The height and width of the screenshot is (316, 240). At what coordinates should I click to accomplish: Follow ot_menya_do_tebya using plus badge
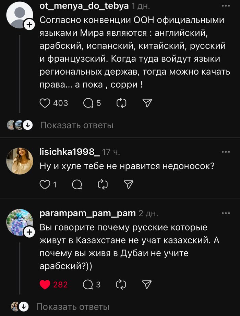coord(29,25)
